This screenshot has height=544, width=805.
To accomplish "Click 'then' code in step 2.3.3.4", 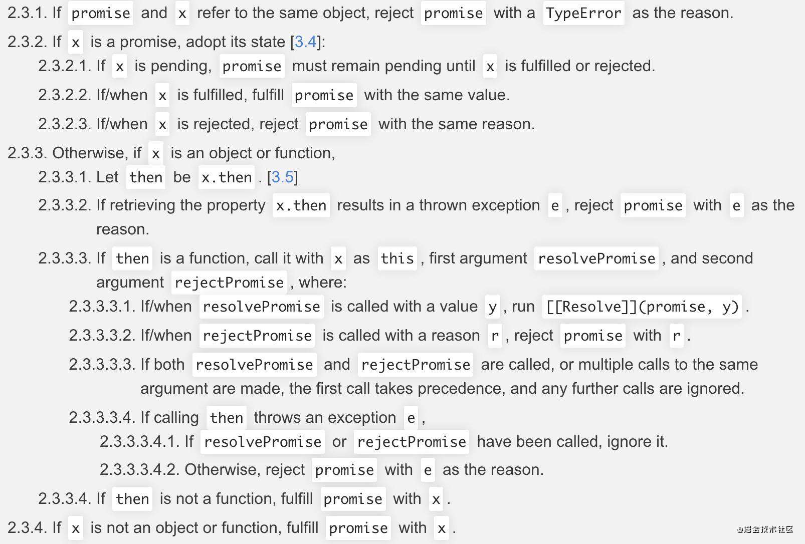I will coord(132,499).
